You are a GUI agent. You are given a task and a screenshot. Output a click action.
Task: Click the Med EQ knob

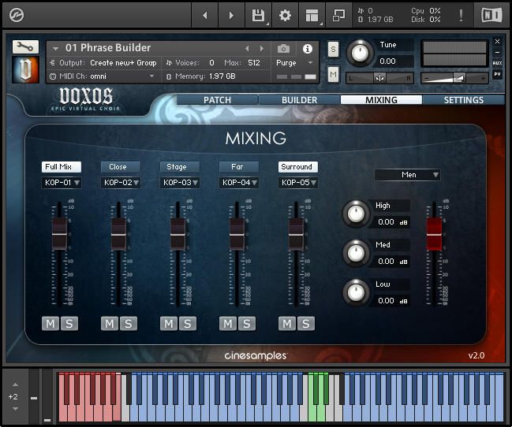click(x=356, y=253)
